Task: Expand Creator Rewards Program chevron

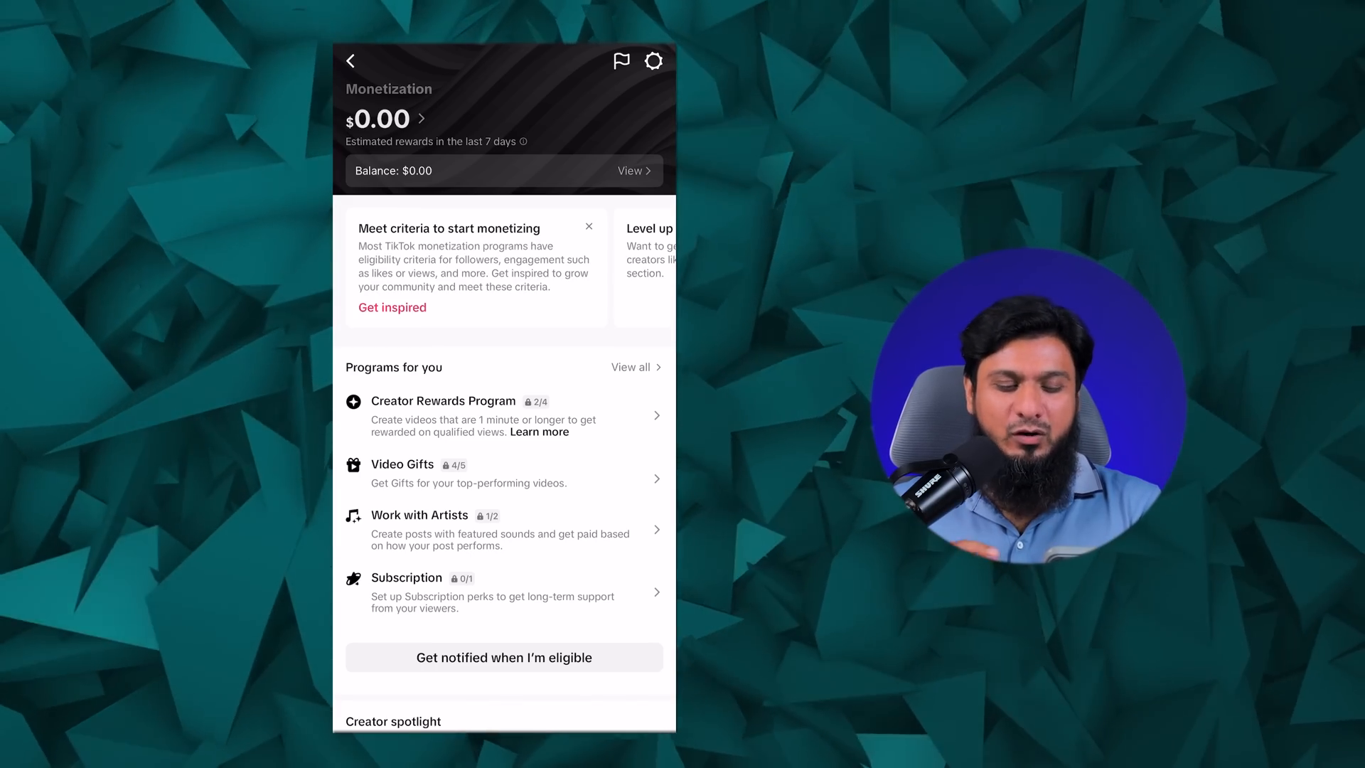Action: [x=656, y=415]
